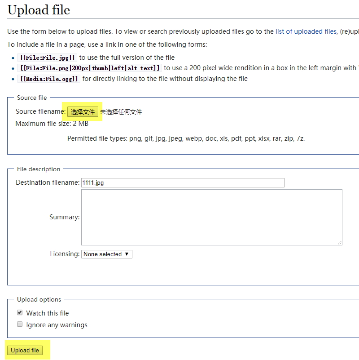Screen dimensions: 359x360
Task: Click the Destination filename label
Action: click(x=48, y=182)
